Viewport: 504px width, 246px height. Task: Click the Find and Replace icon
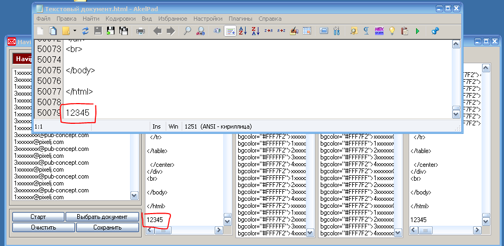point(201,31)
